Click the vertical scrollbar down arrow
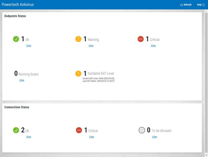The height and width of the screenshot is (157, 208). pos(206,155)
